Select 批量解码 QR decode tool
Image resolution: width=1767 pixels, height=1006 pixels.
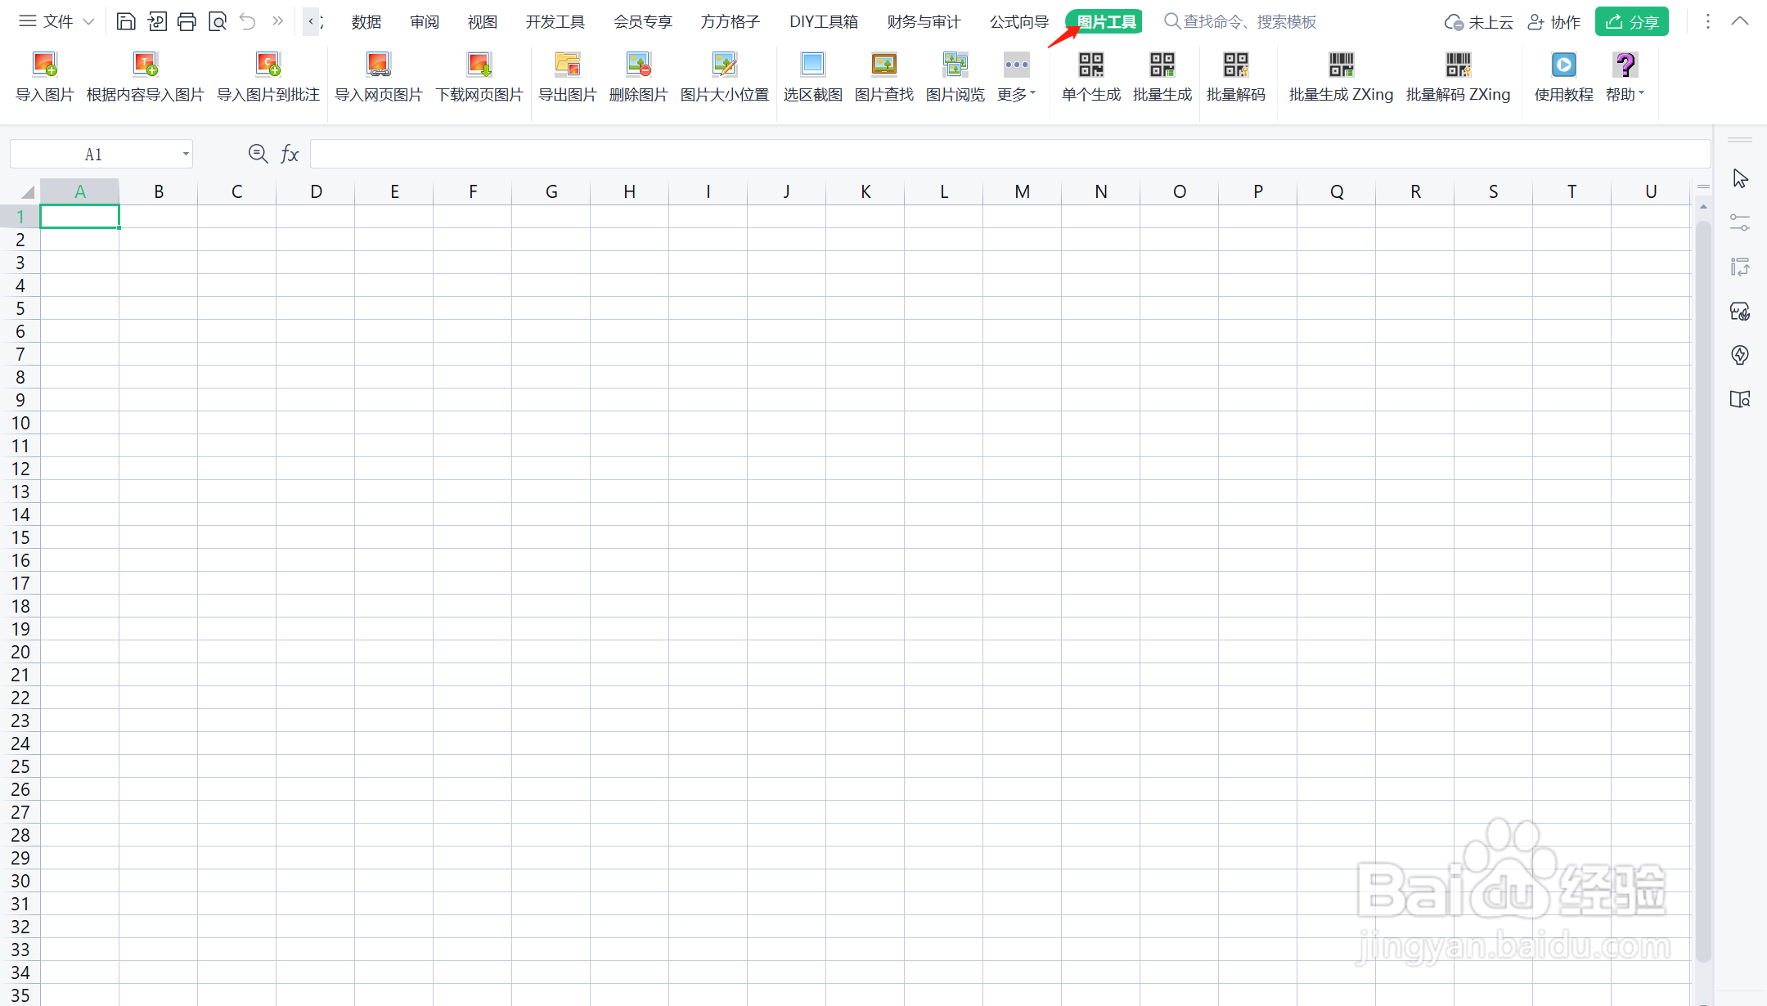coord(1235,77)
